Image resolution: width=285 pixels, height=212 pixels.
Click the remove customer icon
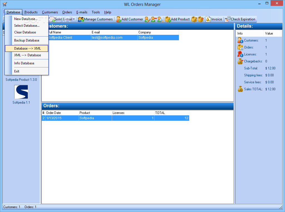click(154, 19)
